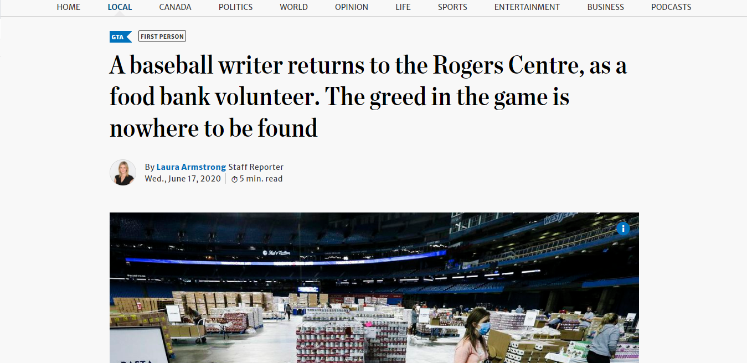The height and width of the screenshot is (363, 747).
Task: Open the Opinion section
Action: pos(352,7)
